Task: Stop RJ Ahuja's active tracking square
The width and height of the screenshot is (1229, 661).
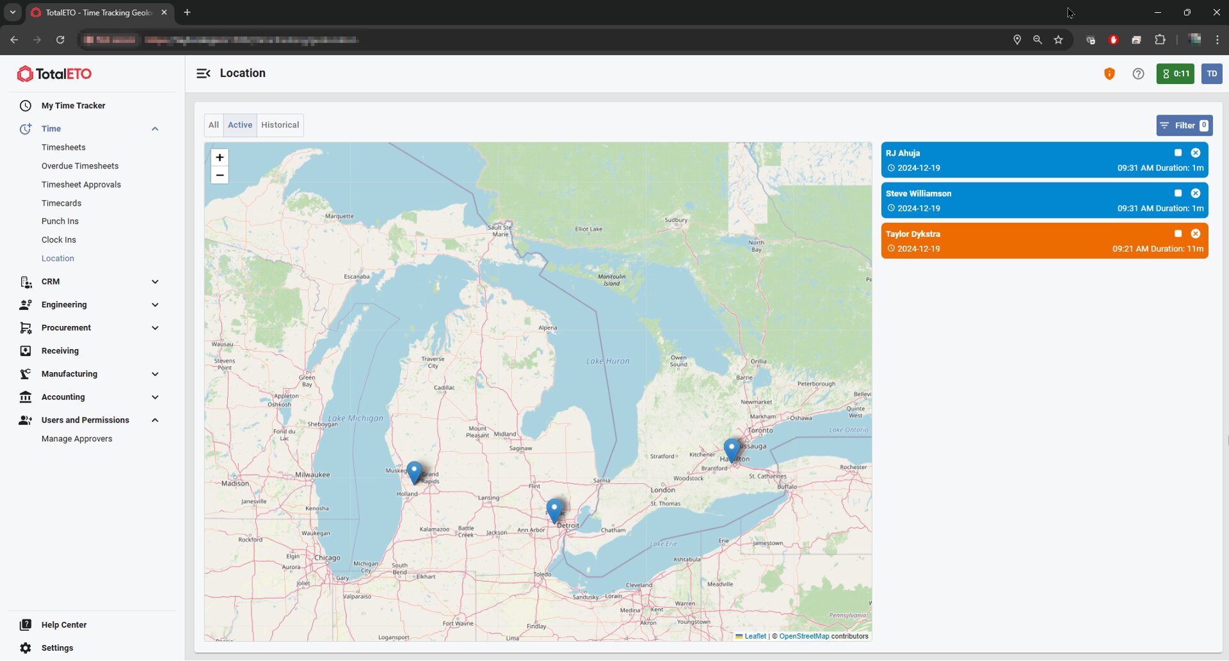Action: click(x=1178, y=153)
